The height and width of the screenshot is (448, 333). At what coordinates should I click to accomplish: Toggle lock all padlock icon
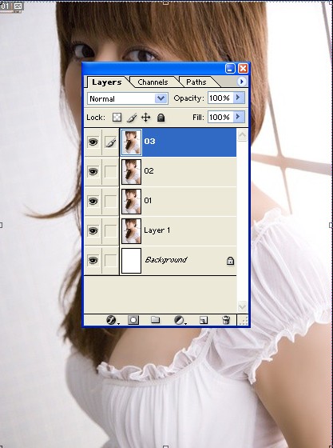tap(161, 118)
